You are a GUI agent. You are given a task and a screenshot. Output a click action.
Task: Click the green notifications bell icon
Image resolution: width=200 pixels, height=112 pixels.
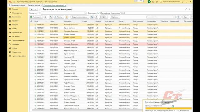149,2
